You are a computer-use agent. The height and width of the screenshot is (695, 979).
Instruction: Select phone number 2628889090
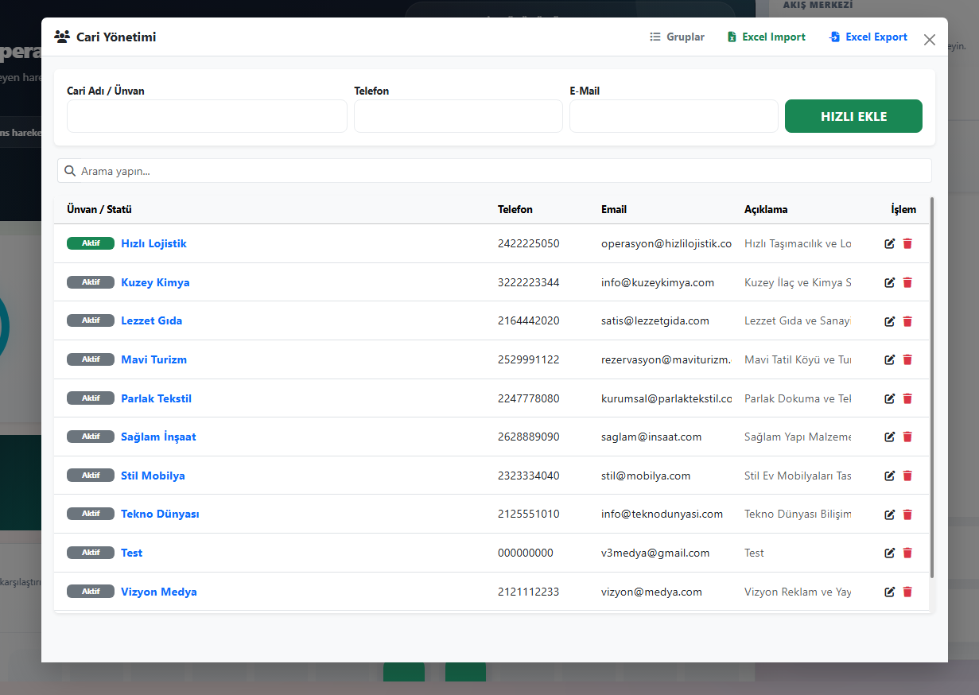pyautogui.click(x=529, y=437)
